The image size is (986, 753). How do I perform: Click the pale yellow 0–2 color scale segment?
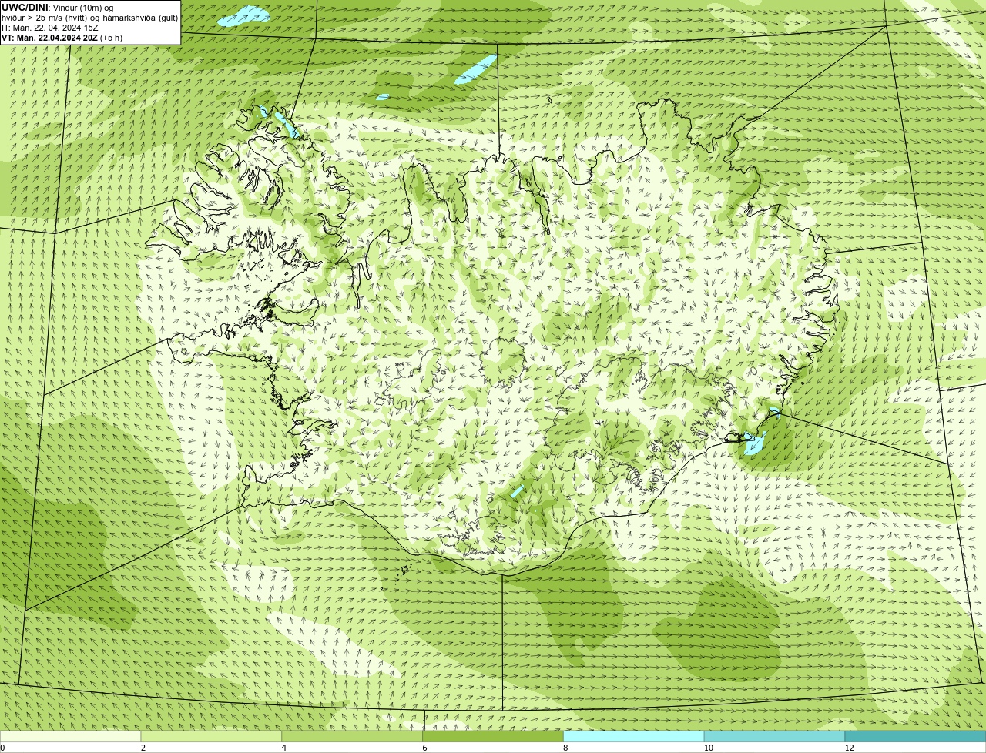tap(71, 736)
